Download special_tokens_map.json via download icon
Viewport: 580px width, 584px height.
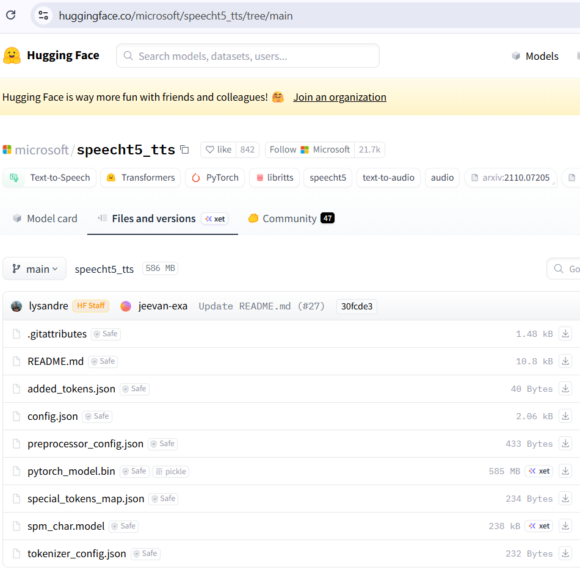[x=565, y=499]
